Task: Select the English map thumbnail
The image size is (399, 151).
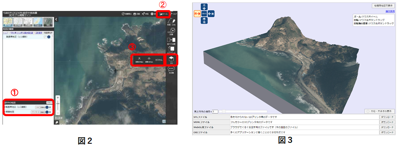Action: (x=38, y=22)
